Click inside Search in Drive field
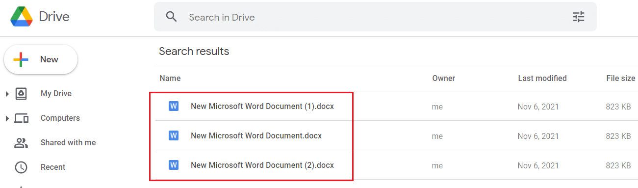 (x=375, y=17)
